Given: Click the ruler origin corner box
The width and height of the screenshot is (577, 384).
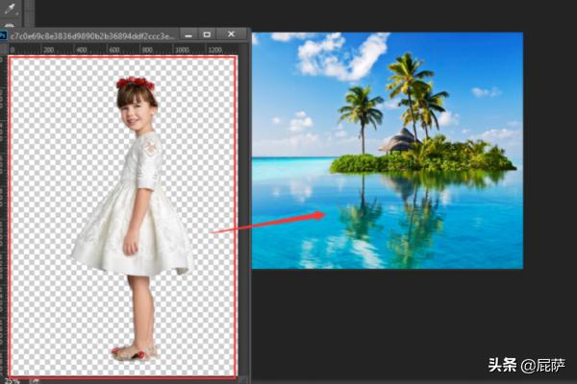Looking at the screenshot, I should pyautogui.click(x=4, y=48).
